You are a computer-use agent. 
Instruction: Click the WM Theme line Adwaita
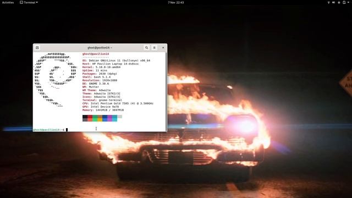(97, 90)
